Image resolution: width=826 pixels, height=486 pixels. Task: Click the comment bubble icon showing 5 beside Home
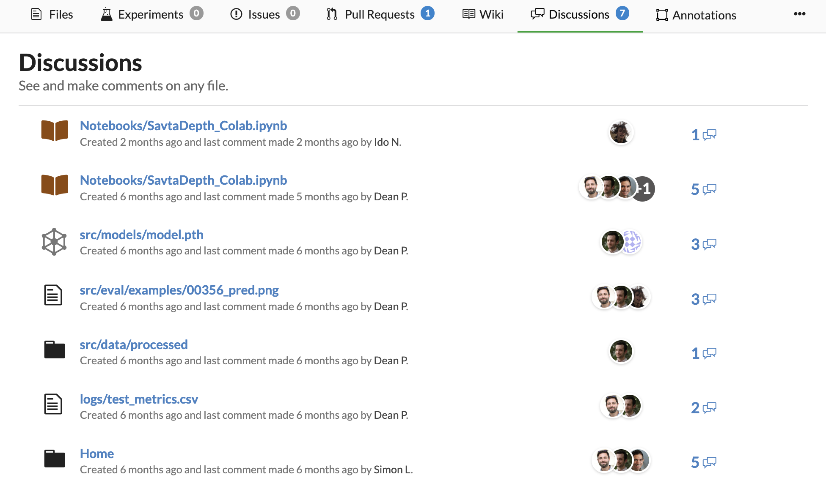point(709,462)
